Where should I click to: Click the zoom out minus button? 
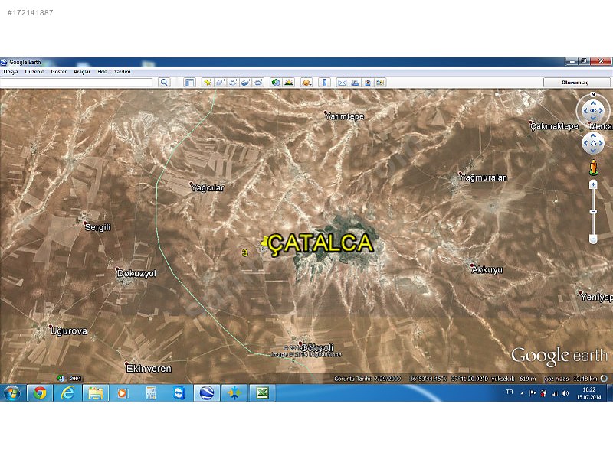point(593,239)
